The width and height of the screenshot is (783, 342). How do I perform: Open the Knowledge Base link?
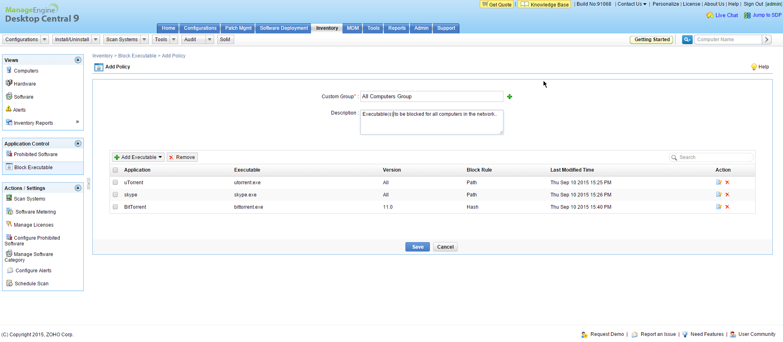pyautogui.click(x=544, y=4)
